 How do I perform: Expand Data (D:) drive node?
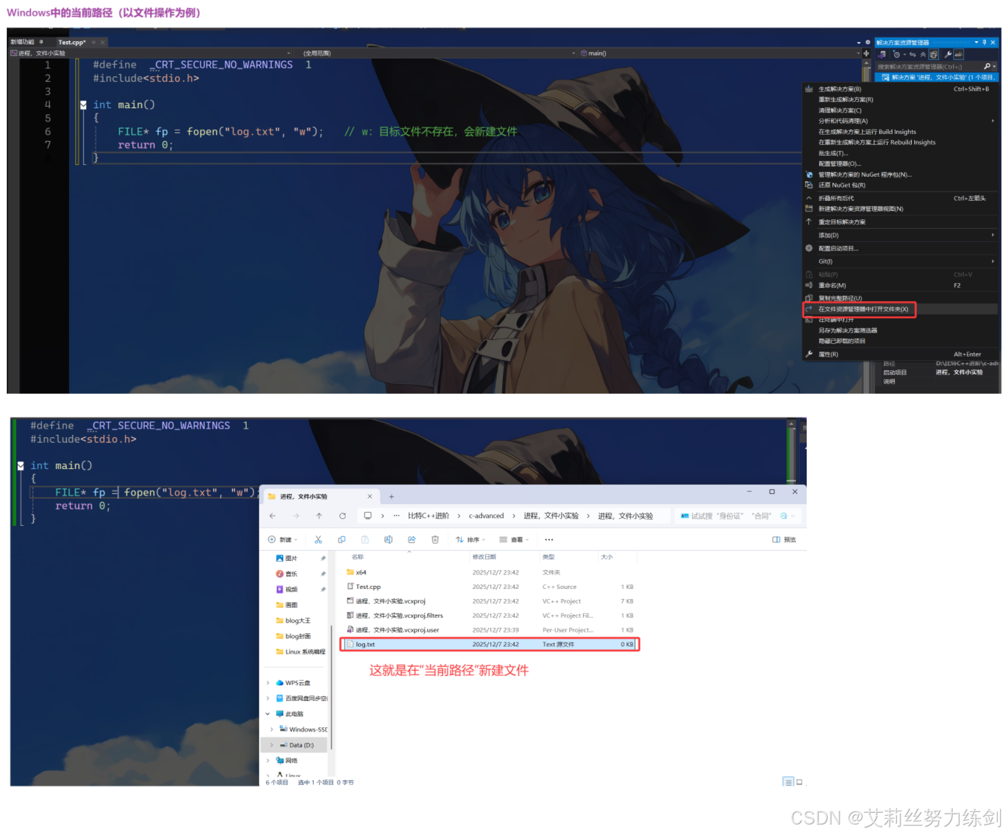click(x=272, y=745)
